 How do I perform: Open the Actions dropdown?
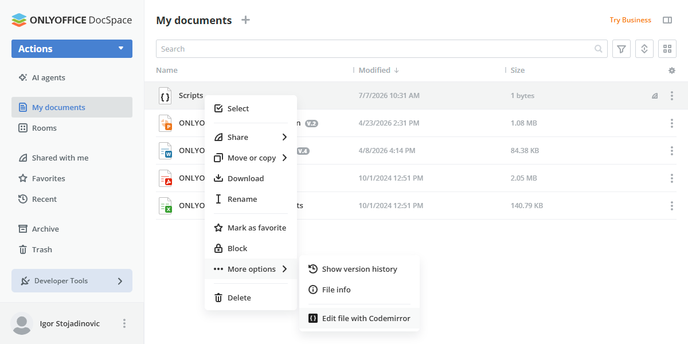72,49
